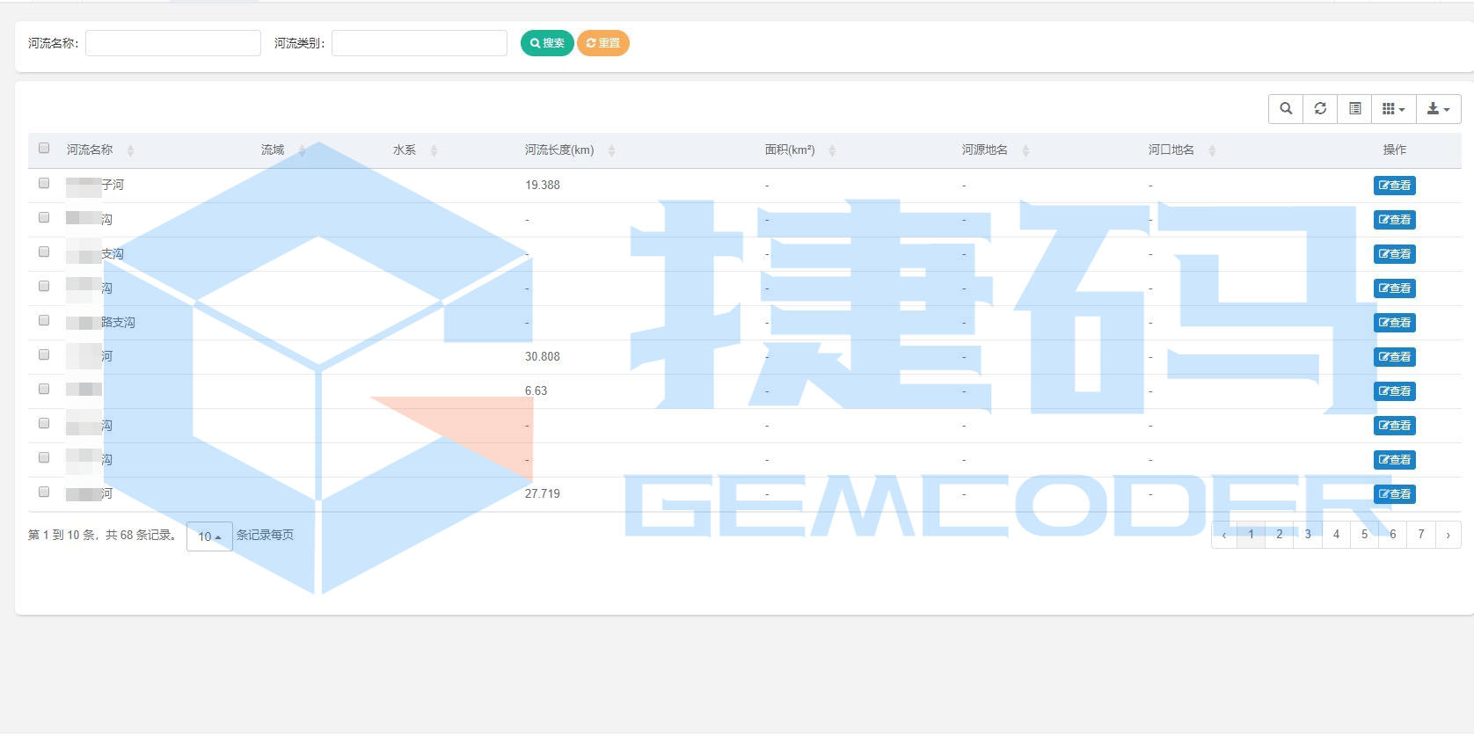Refresh the table with refresh icon
Image resolution: width=1474 pixels, height=737 pixels.
point(1320,108)
